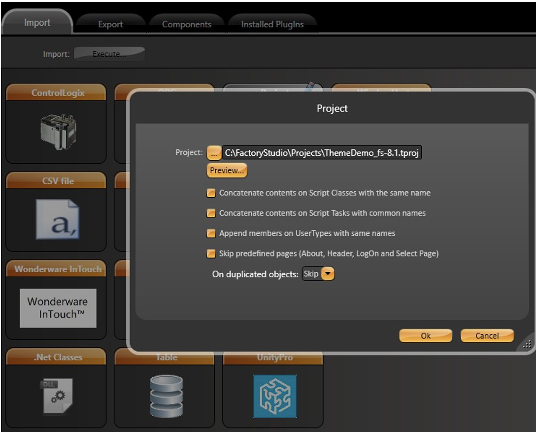536x432 pixels.
Task: Click the Preview... button
Action: coord(227,171)
